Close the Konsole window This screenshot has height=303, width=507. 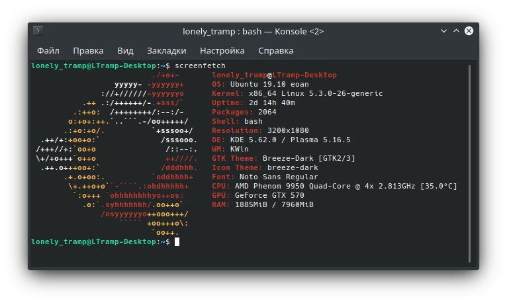click(x=469, y=31)
